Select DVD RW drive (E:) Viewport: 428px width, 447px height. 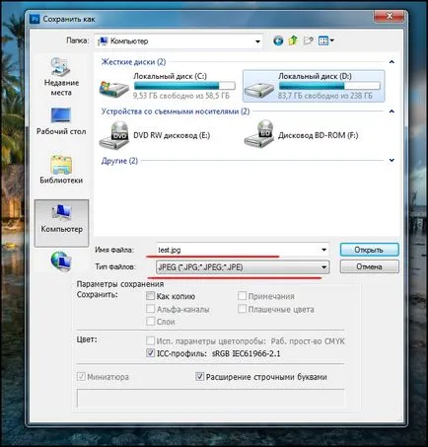(155, 135)
